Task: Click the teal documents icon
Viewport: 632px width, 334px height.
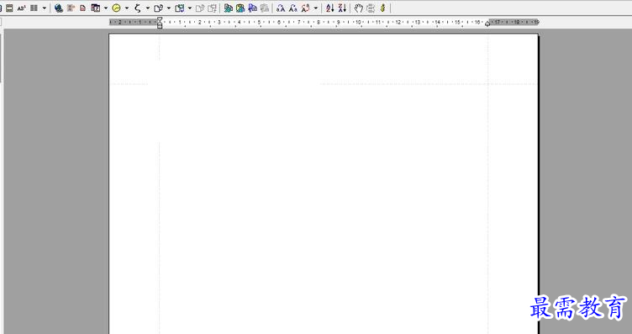Action: (229, 8)
